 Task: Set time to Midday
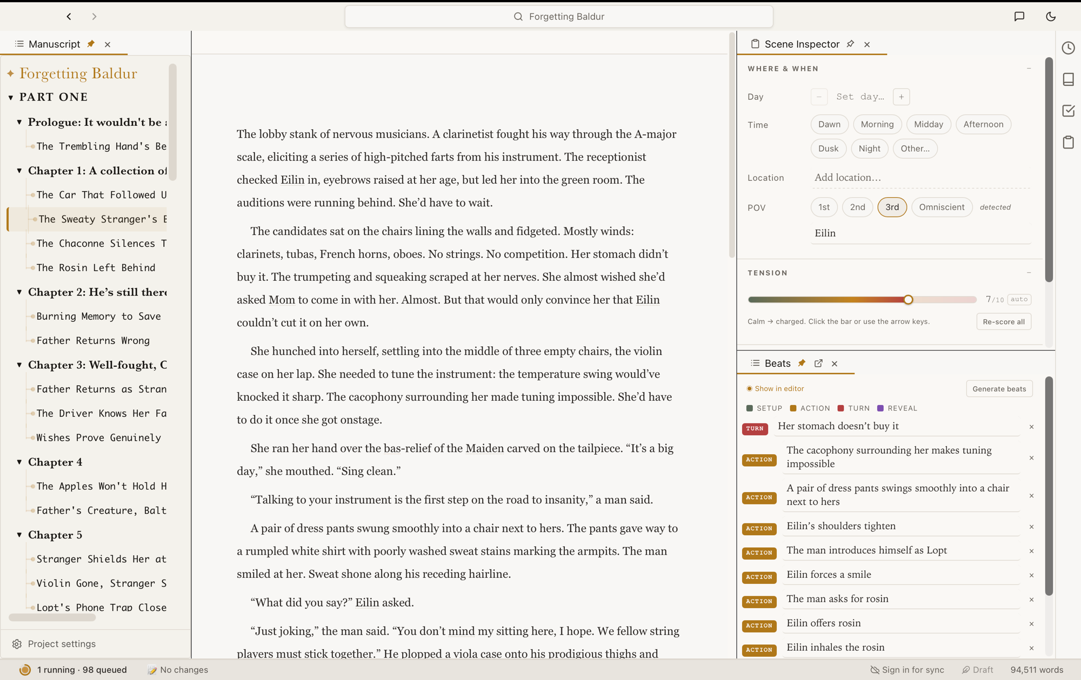click(x=928, y=124)
